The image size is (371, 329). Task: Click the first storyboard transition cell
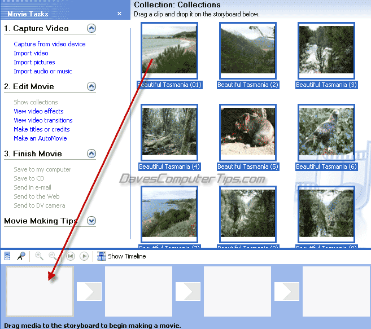coord(89,291)
